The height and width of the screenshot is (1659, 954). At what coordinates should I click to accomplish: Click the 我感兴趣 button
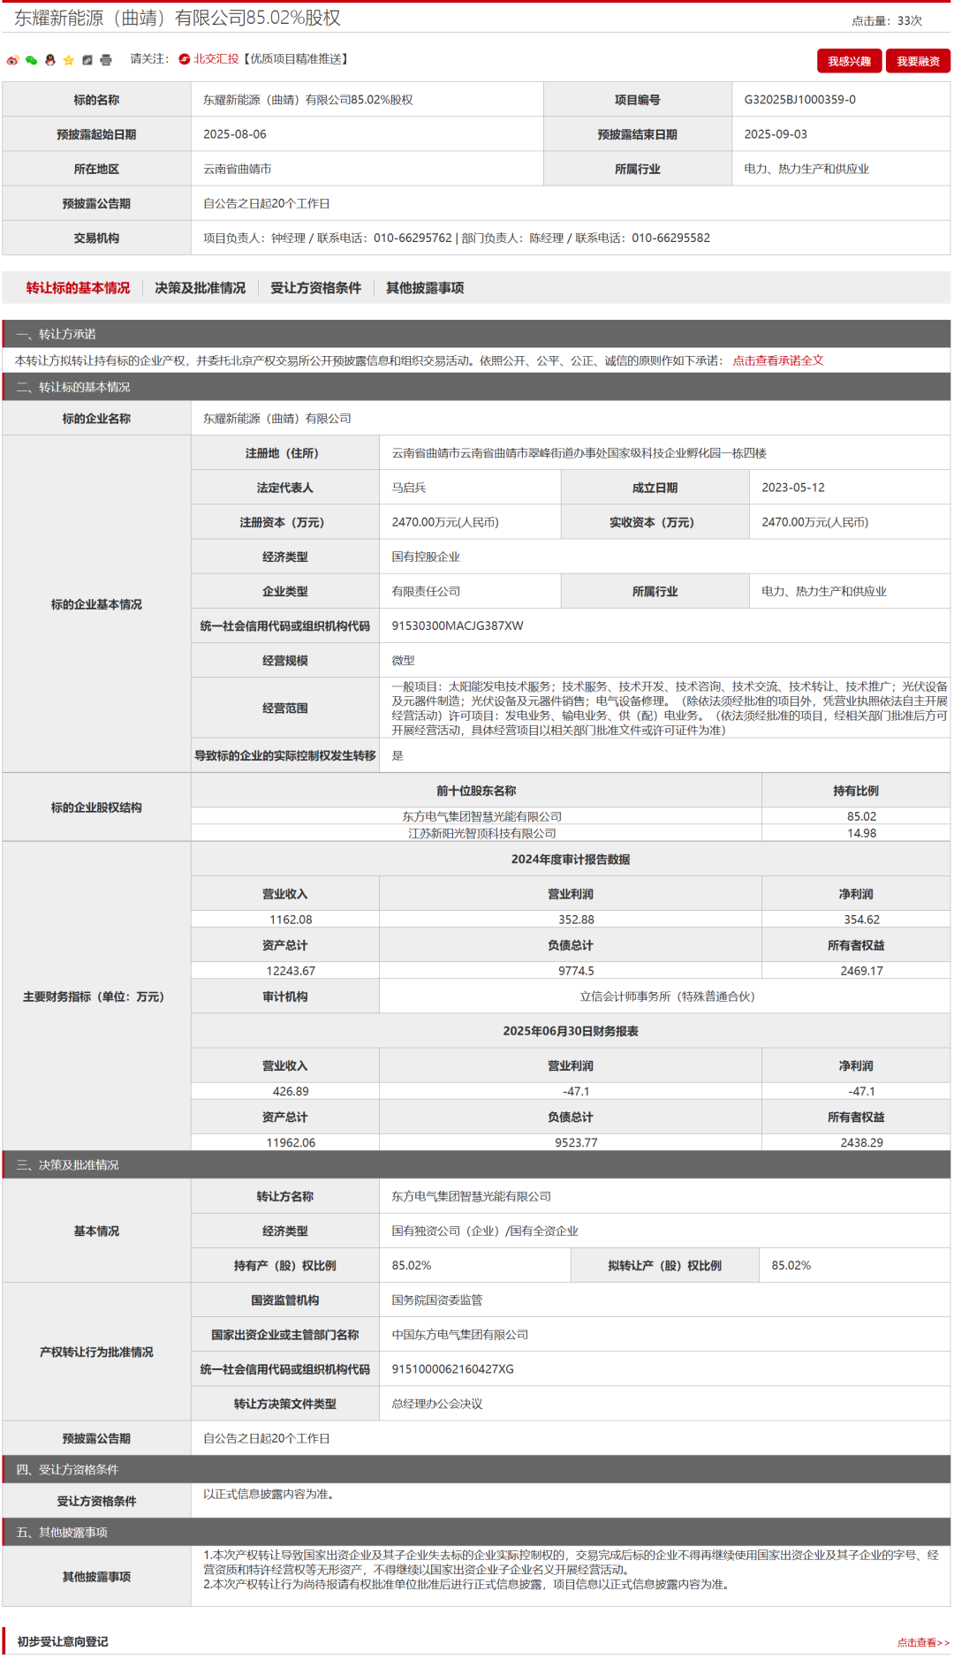pos(849,61)
